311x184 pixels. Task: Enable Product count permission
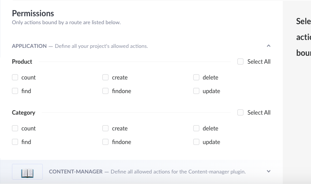pos(15,78)
